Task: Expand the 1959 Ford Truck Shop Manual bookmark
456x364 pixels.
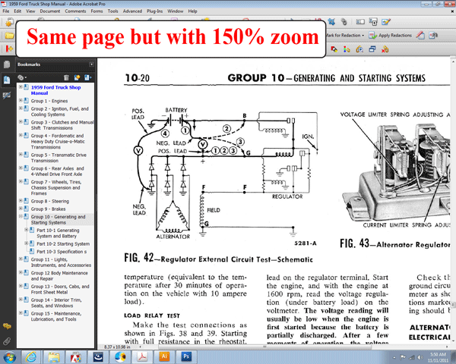Action: point(21,86)
